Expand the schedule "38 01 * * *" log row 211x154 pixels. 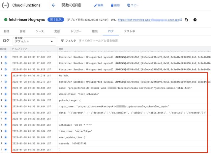pos(2,125)
